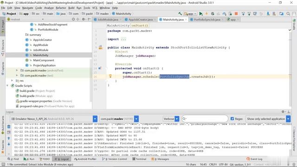Viewport: 297px width, 167px height.
Task: Collapse the Gradle Scripts node
Action: pos(7,85)
